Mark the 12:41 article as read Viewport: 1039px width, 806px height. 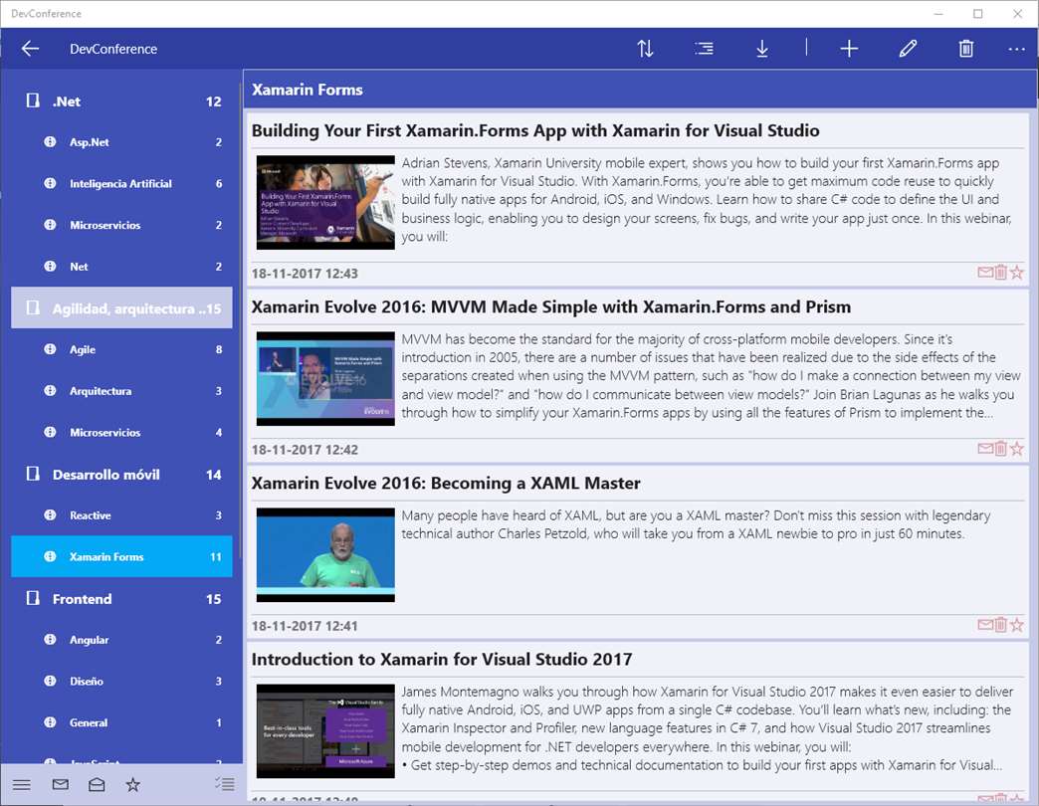pyautogui.click(x=985, y=625)
